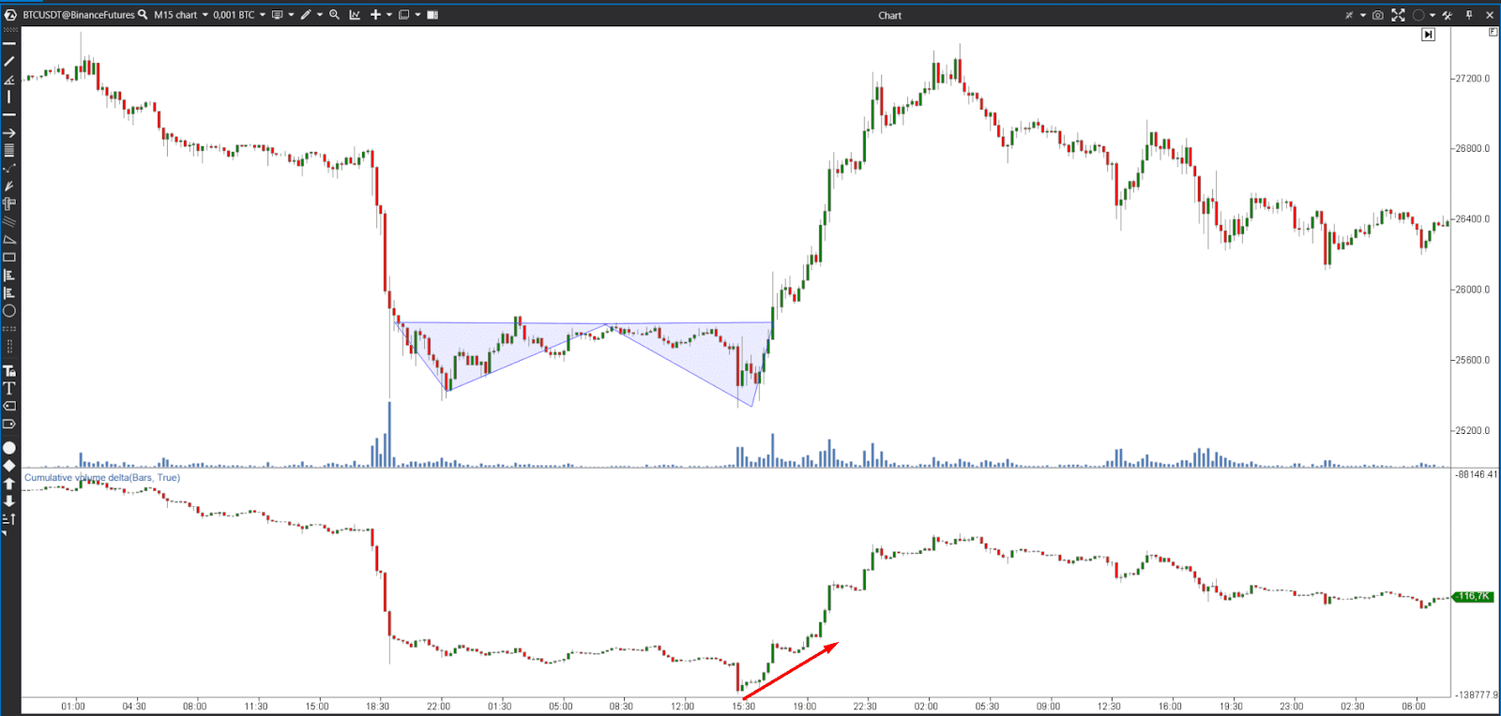The image size is (1501, 716).
Task: Select the parallel channel tool
Action: pos(9,221)
